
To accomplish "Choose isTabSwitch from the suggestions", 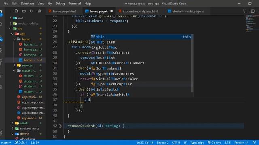I will point(141,89).
